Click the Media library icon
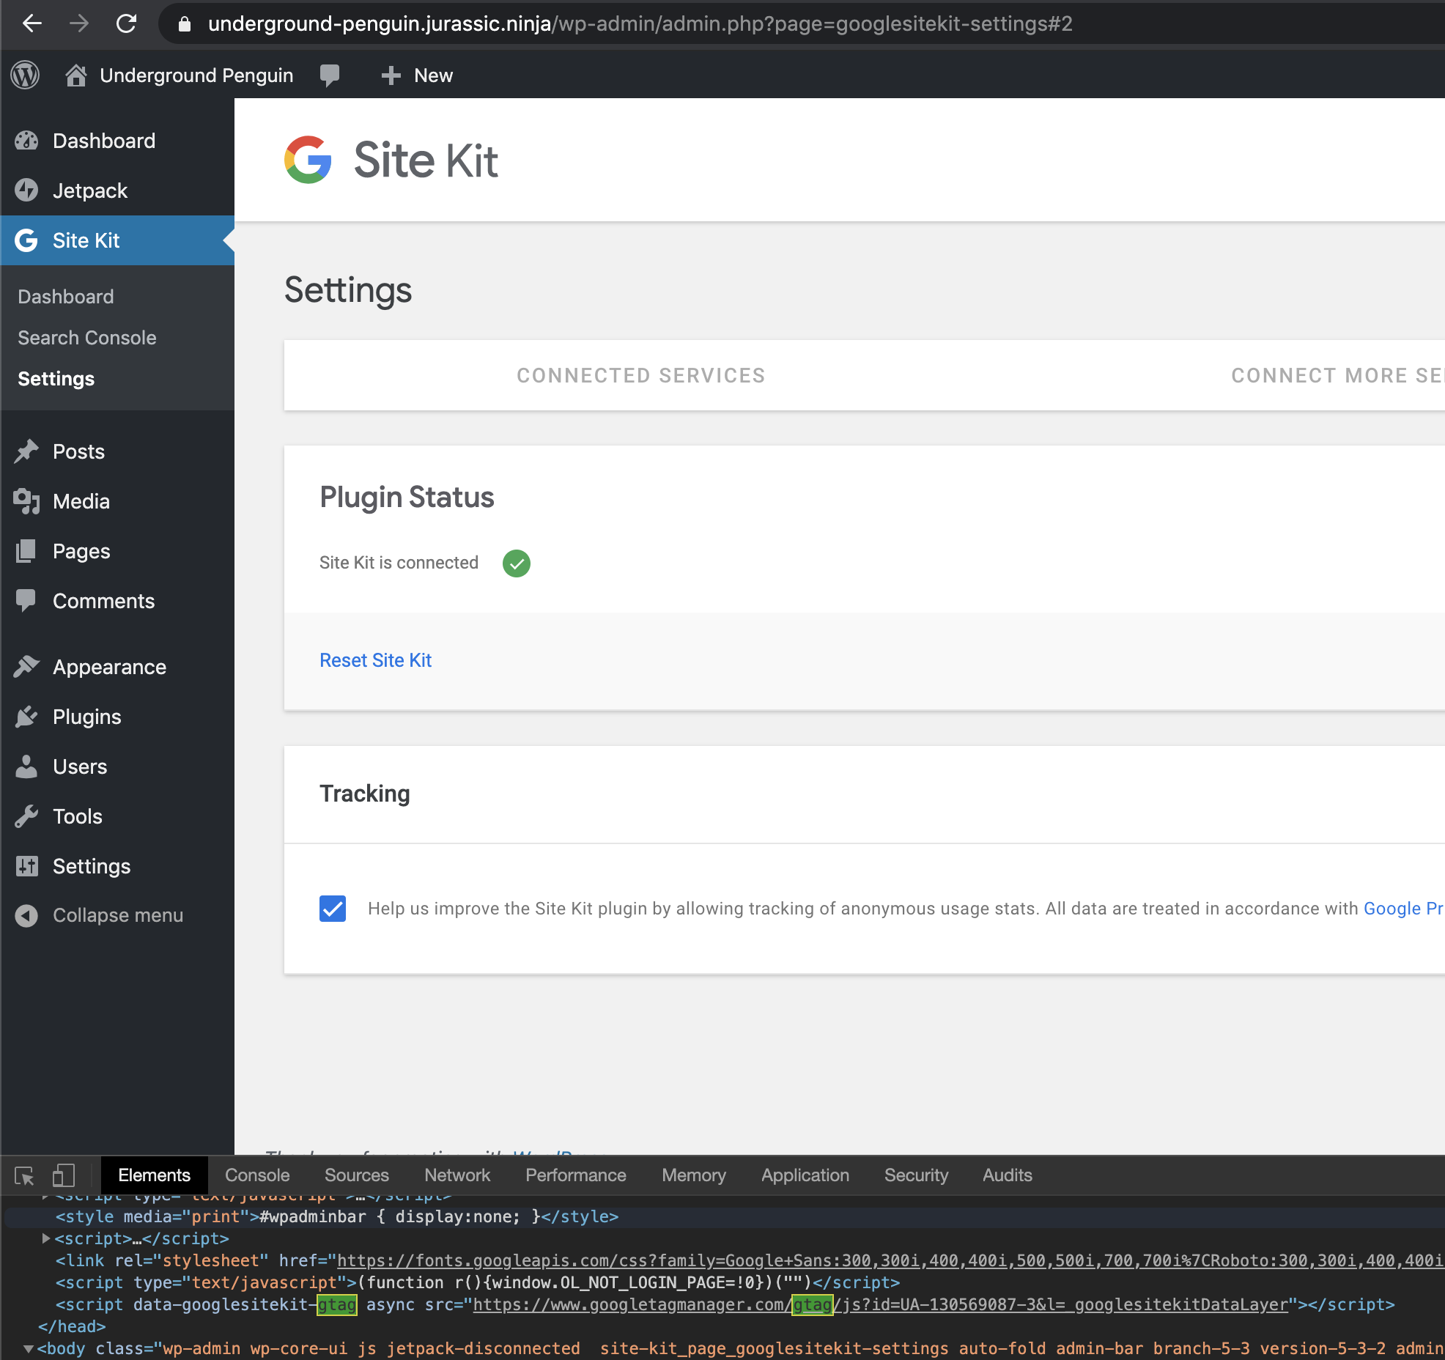1445x1360 pixels. pos(26,501)
